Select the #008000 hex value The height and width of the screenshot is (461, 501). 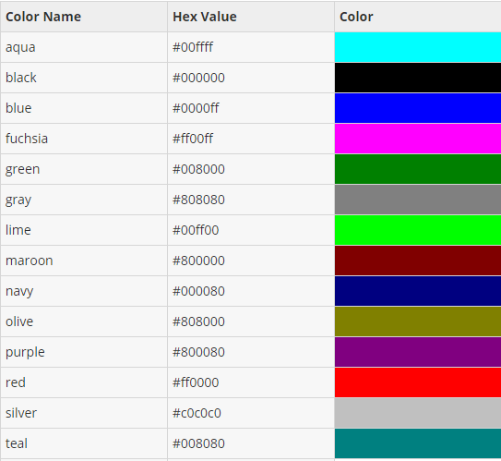tap(251, 169)
